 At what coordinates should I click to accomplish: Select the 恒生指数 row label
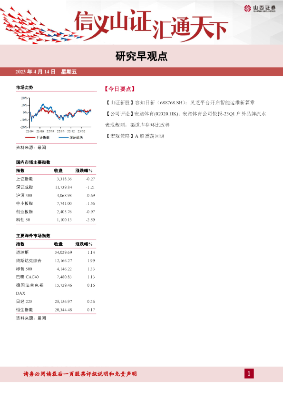pos(25,310)
